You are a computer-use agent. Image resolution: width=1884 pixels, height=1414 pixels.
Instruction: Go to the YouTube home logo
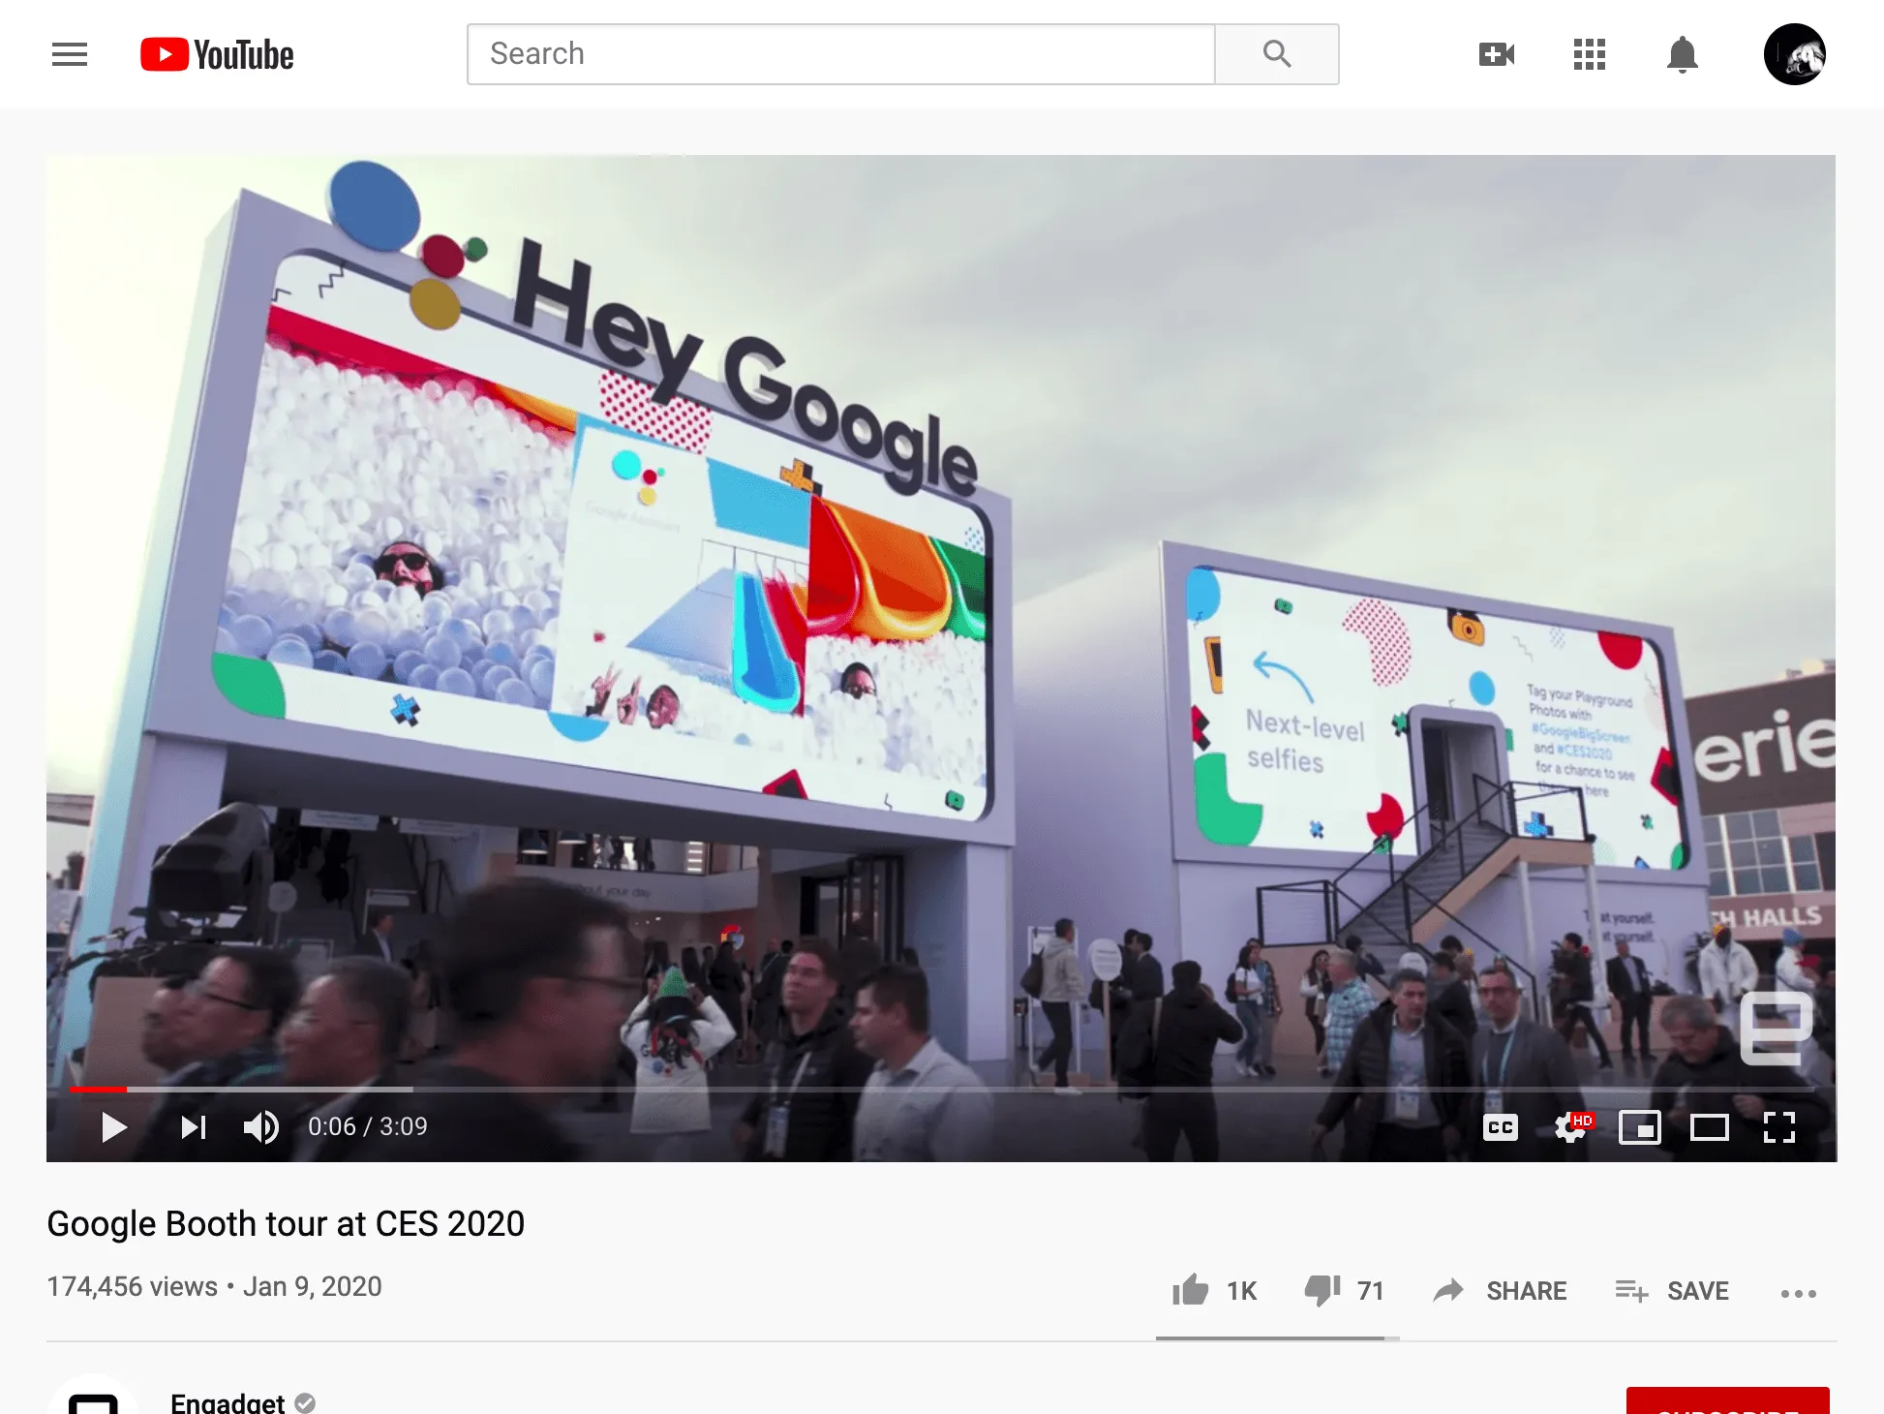(x=217, y=54)
